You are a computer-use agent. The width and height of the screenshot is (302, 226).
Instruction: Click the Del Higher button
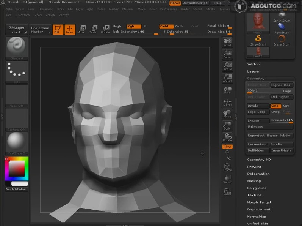click(x=282, y=97)
